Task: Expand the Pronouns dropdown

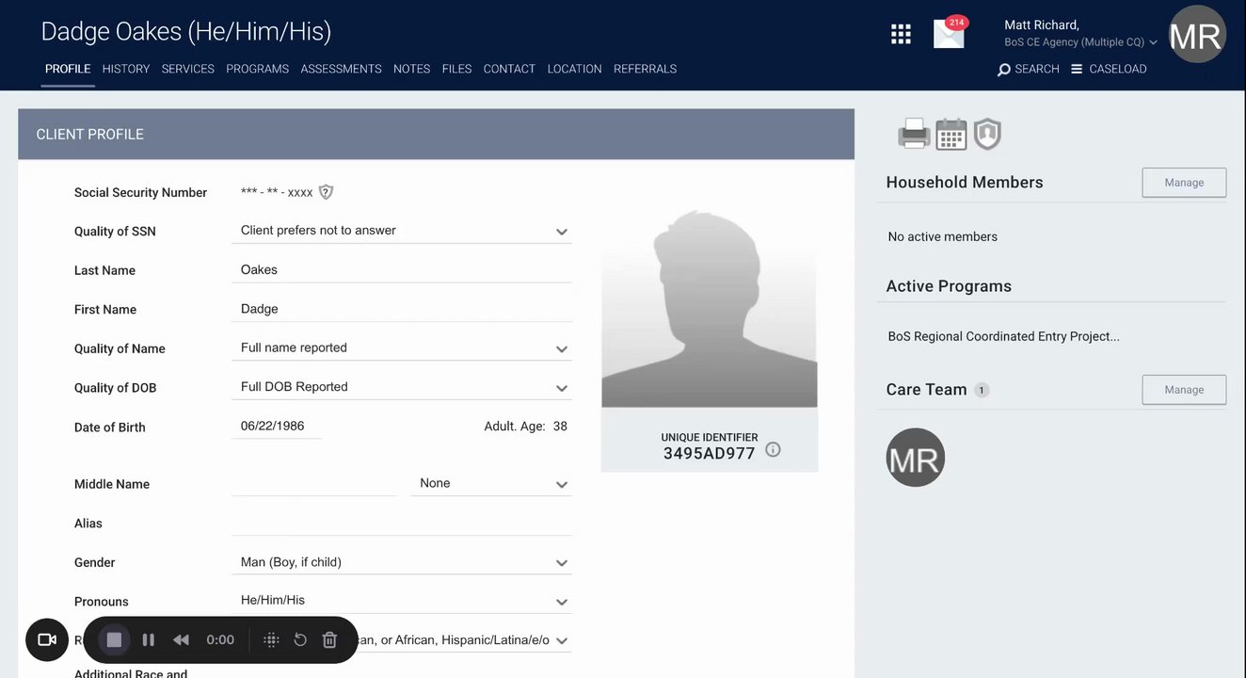Action: click(402, 601)
